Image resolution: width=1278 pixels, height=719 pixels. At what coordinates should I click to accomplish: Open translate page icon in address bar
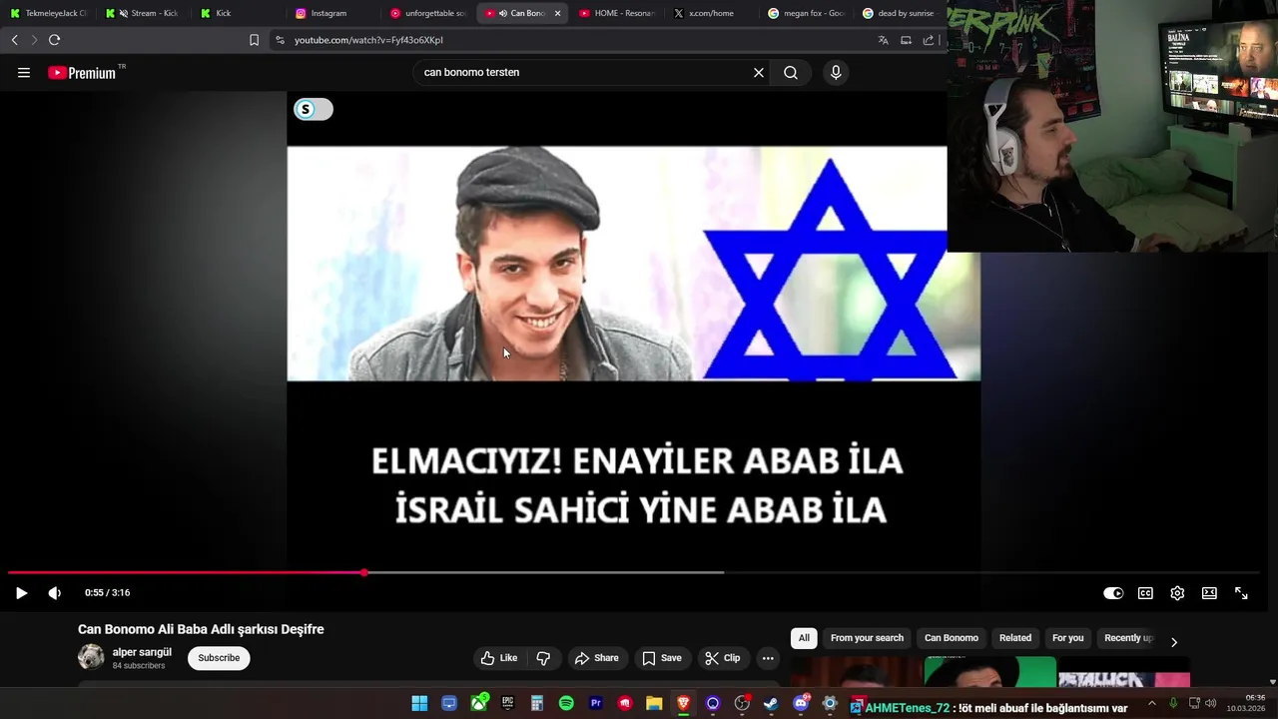pos(883,40)
